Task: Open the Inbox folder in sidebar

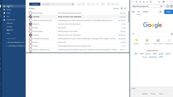Action: pyautogui.click(x=14, y=6)
